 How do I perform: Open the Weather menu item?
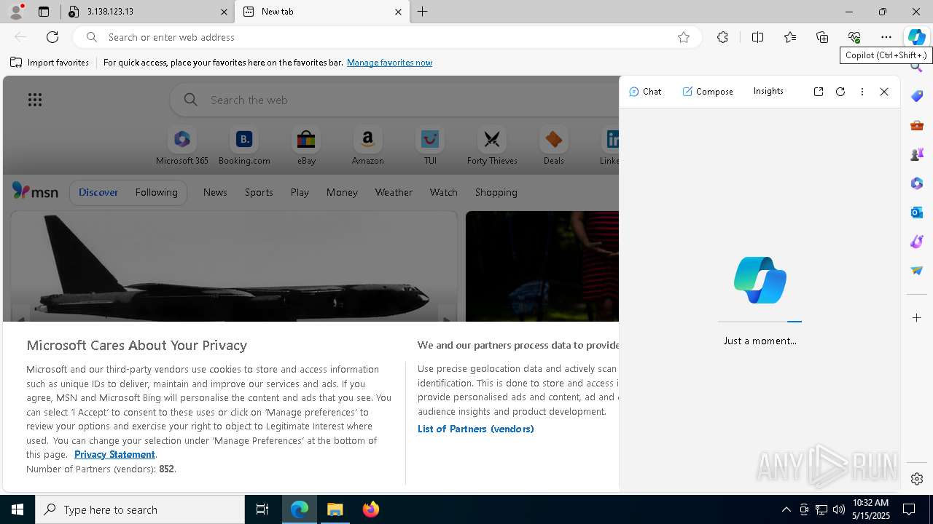(394, 192)
